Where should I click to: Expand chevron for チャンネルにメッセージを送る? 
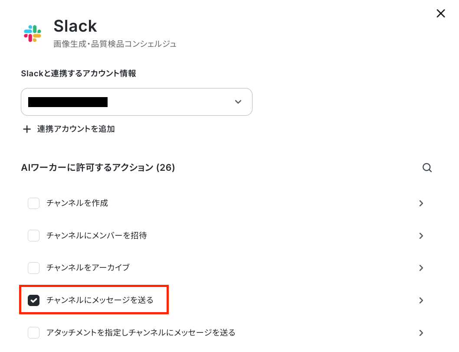pos(421,300)
